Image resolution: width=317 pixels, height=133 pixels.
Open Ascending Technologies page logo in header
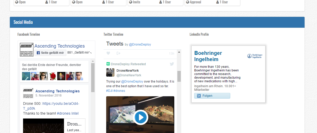tap(27, 50)
